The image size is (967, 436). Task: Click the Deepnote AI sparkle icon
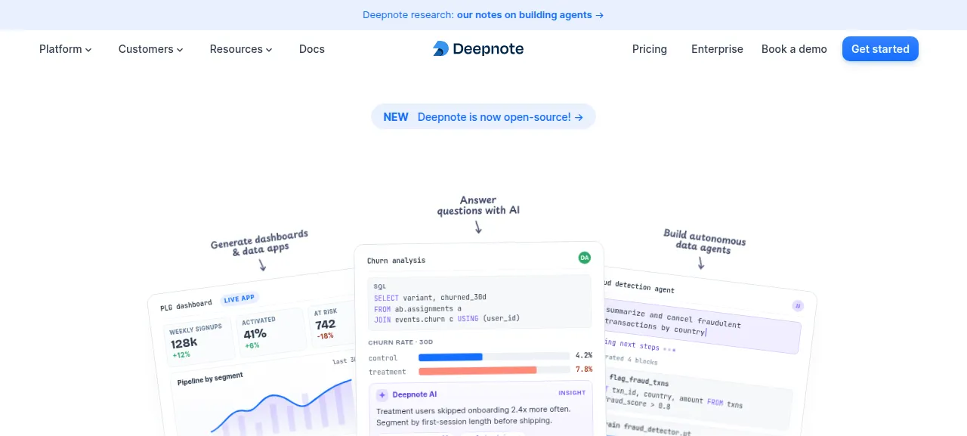coord(382,394)
